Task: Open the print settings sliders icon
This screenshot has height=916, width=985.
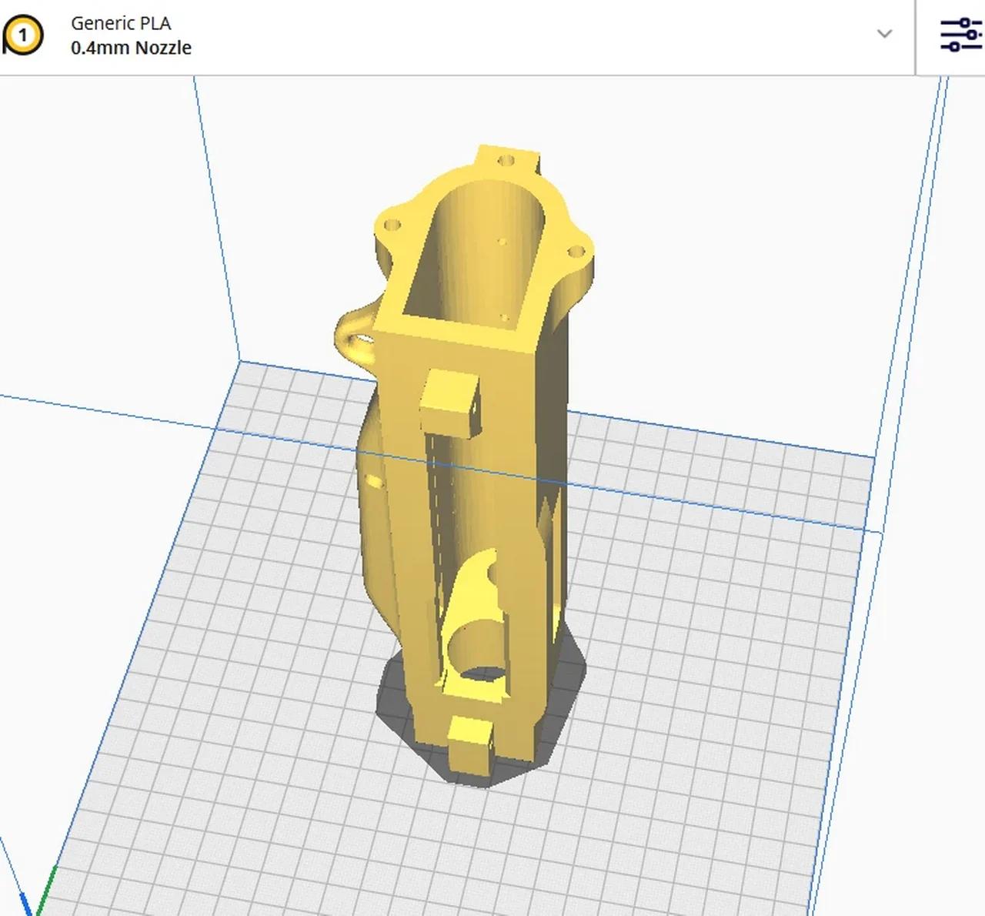Action: (x=960, y=35)
